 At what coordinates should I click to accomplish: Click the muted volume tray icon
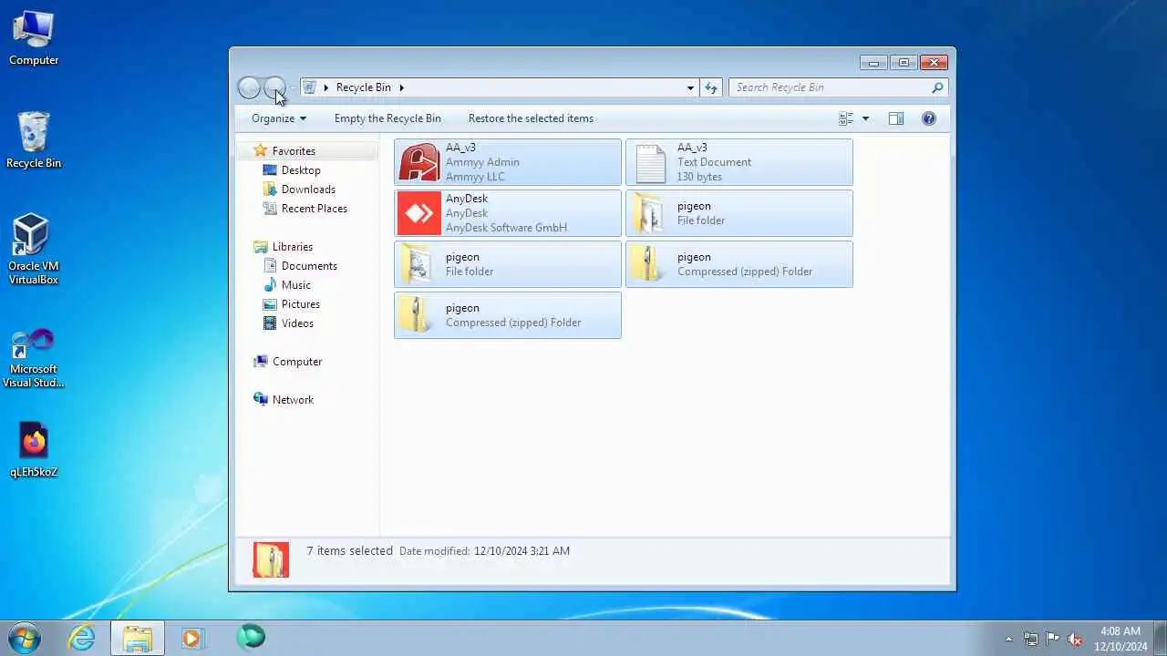1075,639
